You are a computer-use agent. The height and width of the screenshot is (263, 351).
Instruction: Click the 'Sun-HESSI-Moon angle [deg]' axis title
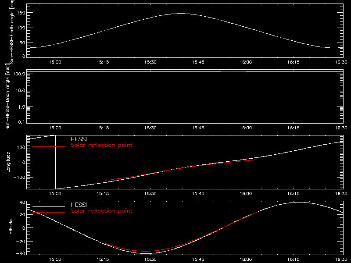7,96
